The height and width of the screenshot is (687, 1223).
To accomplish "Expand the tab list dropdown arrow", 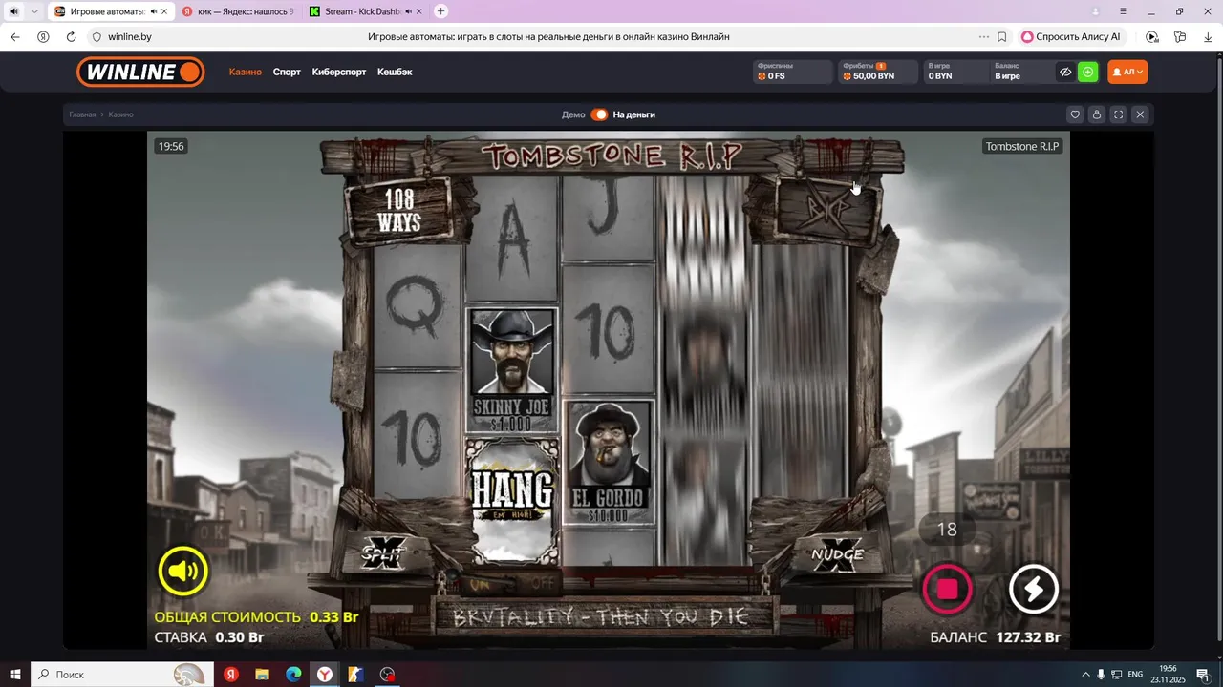I will [x=34, y=11].
